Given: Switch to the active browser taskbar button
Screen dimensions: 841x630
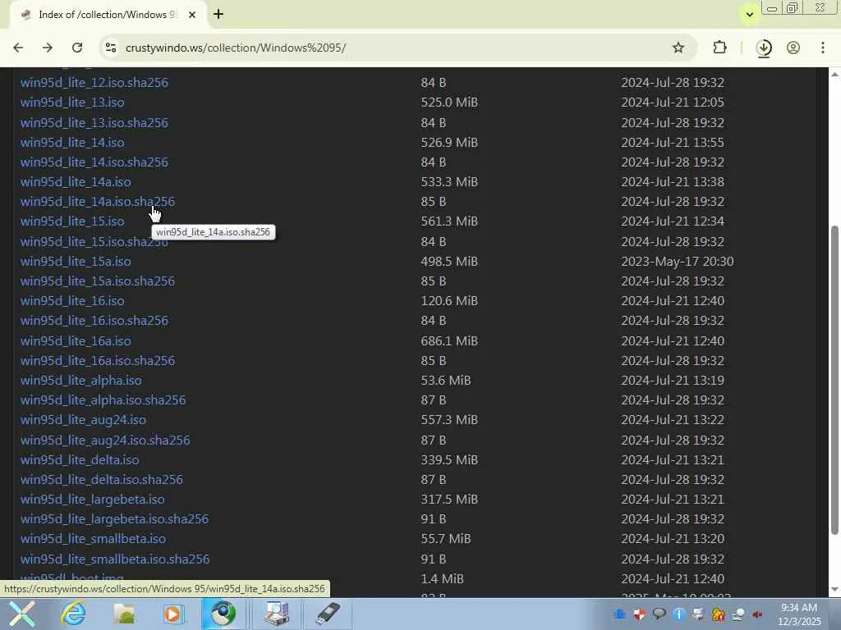Looking at the screenshot, I should tap(223, 614).
